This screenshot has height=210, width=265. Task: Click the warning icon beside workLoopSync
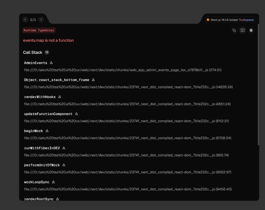point(53,182)
